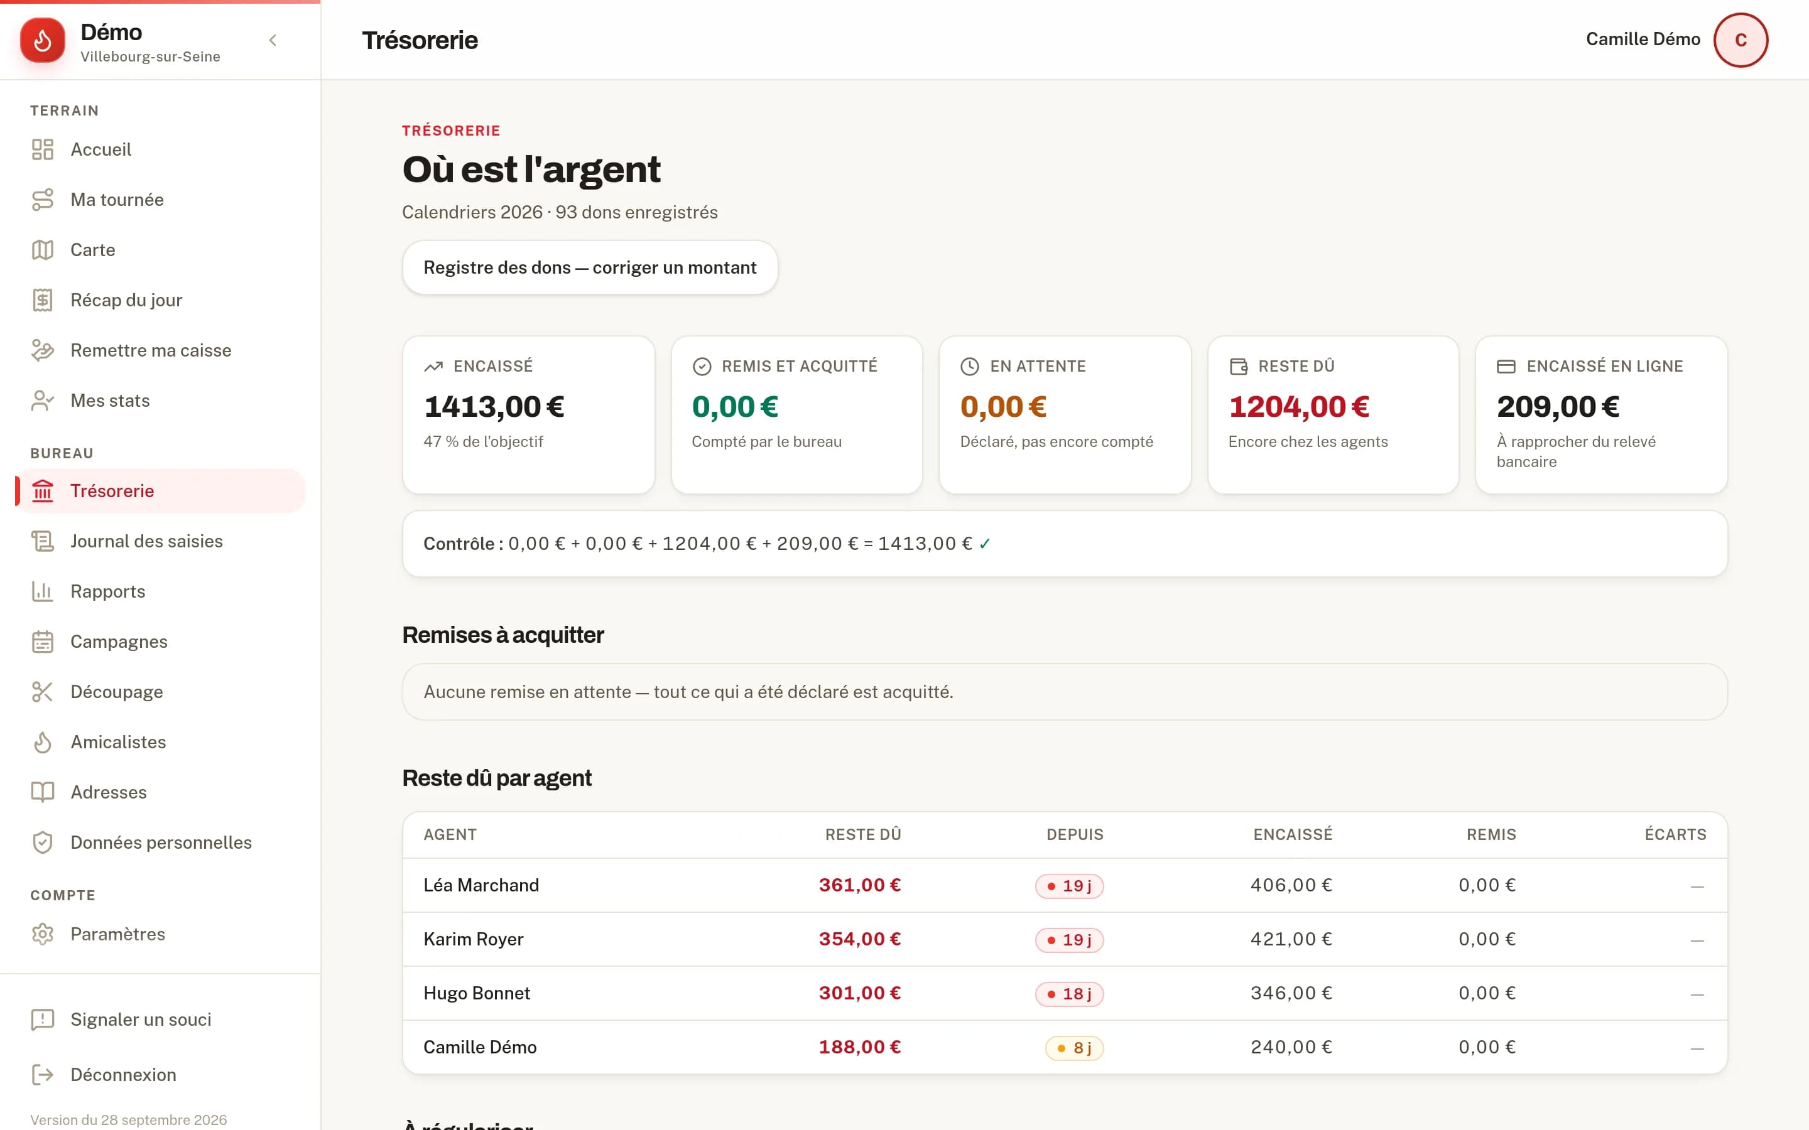Select Karim Royer in agent table
This screenshot has height=1130, width=1809.
point(473,939)
